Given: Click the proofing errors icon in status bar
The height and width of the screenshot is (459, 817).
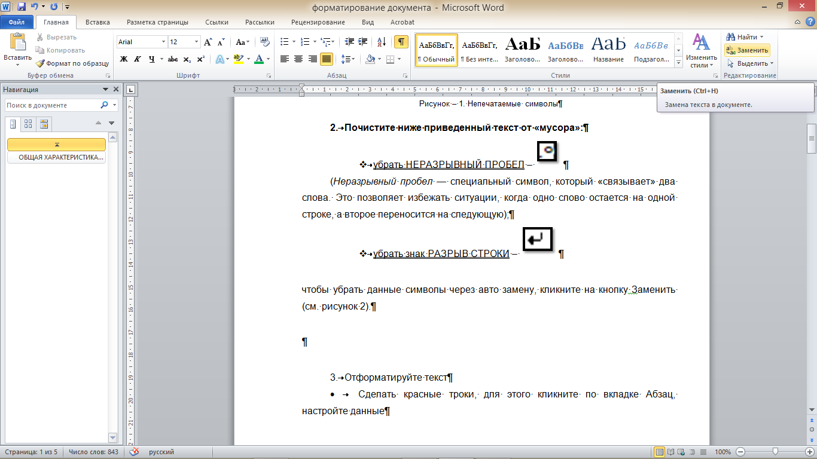Looking at the screenshot, I should coord(135,452).
